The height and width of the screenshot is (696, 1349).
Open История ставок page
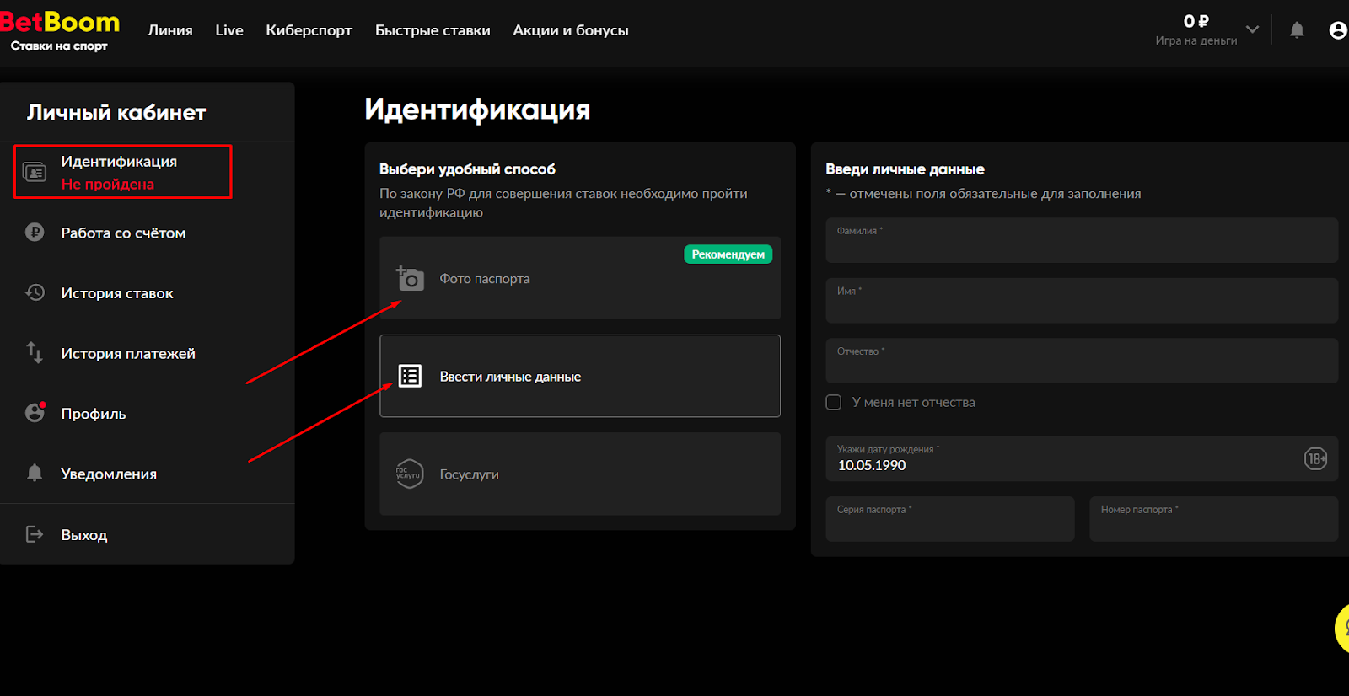coord(117,293)
